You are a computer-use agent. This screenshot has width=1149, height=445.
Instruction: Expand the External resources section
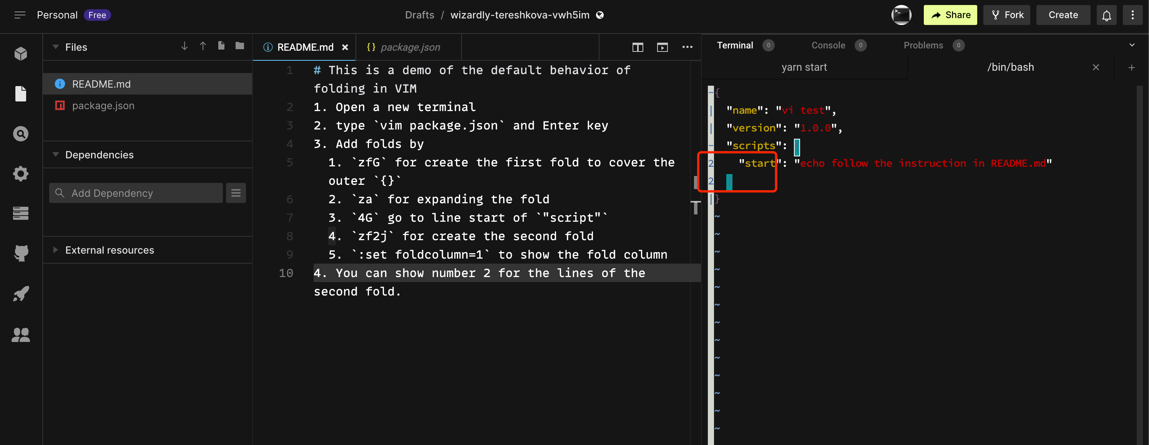click(x=56, y=250)
